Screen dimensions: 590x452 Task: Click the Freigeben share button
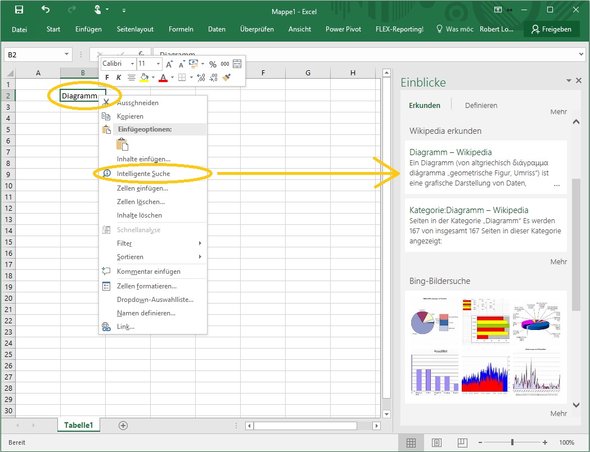pyautogui.click(x=551, y=29)
